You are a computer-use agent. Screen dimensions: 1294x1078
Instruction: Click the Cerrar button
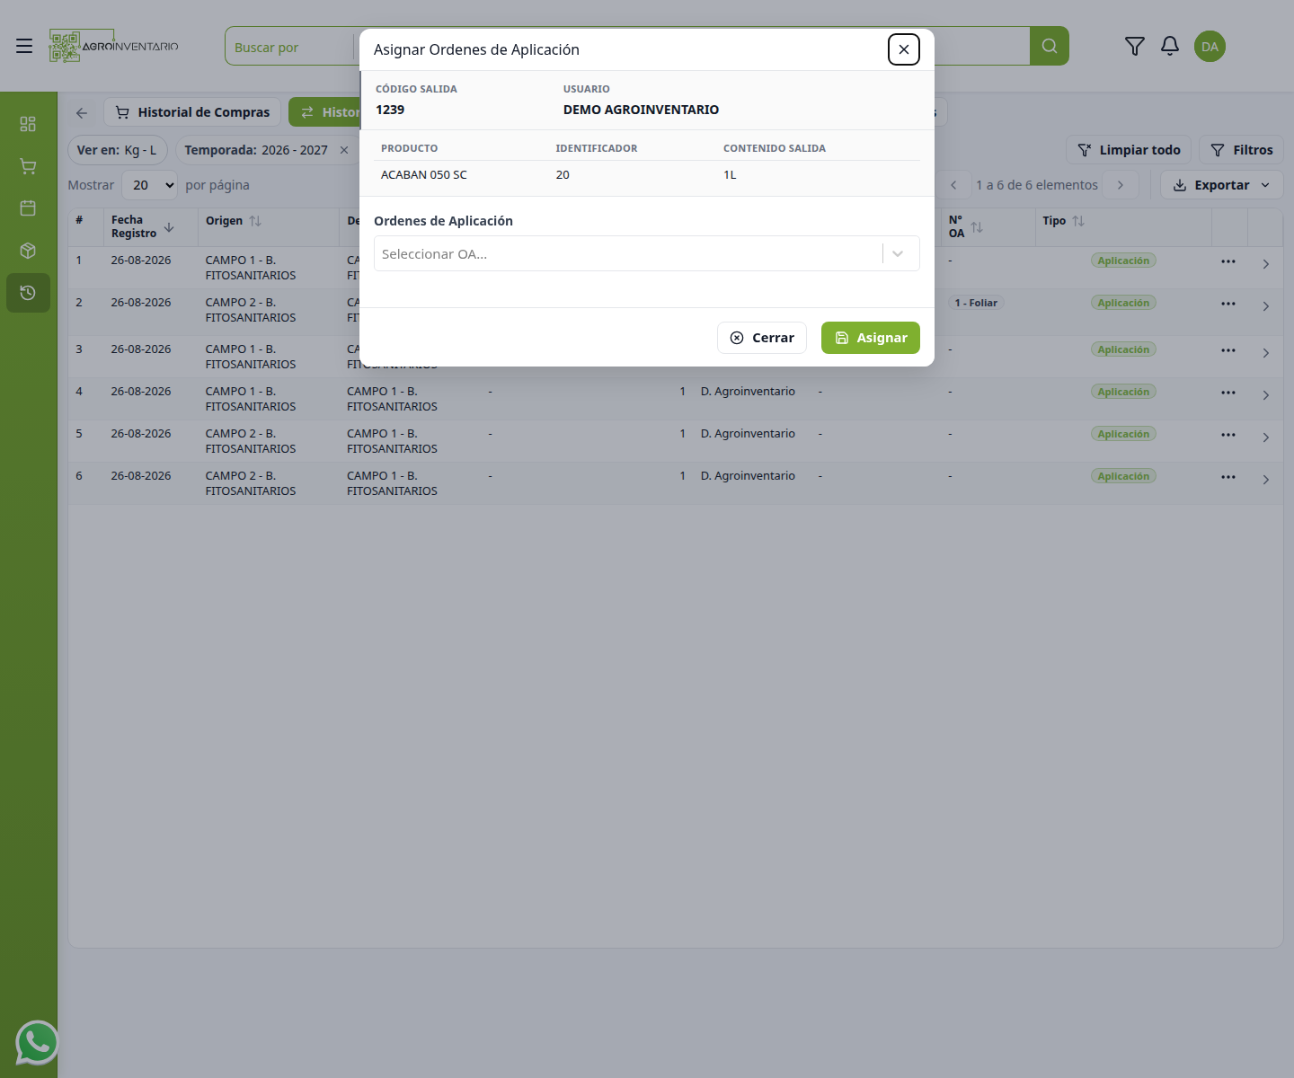[x=762, y=338]
